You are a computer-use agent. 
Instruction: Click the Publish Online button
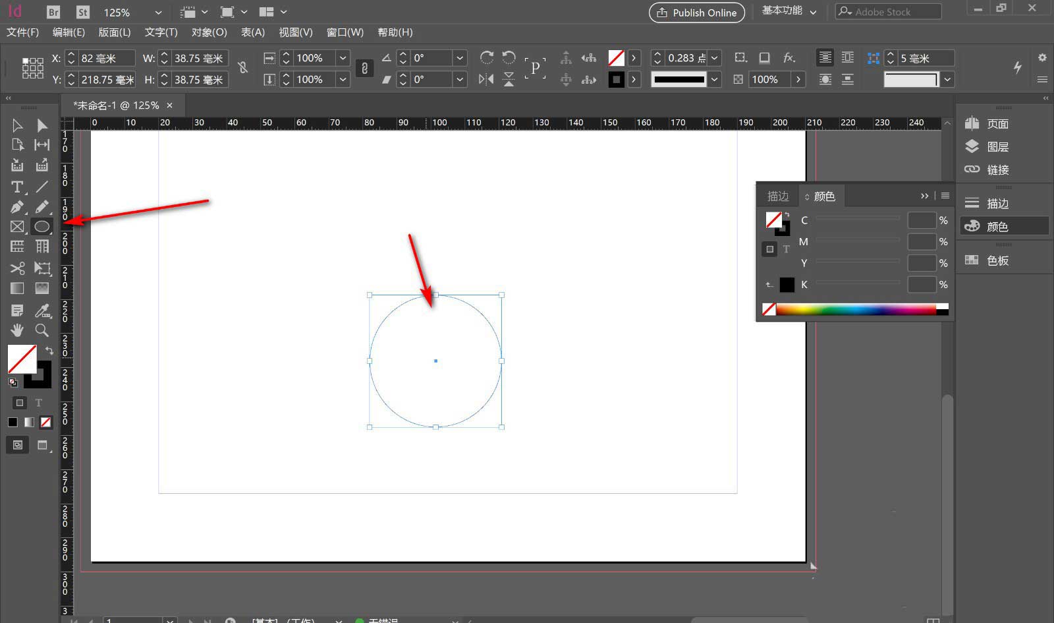(697, 13)
